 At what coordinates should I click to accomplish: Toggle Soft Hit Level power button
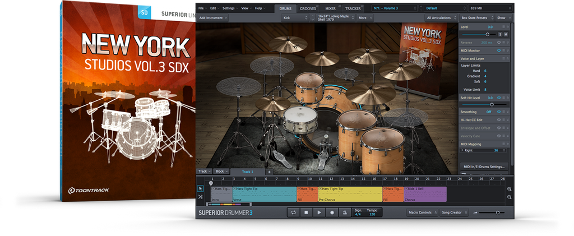point(498,98)
